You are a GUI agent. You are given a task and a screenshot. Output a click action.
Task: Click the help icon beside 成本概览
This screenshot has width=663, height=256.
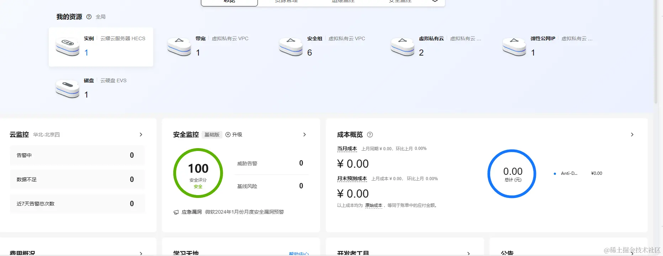pyautogui.click(x=370, y=135)
